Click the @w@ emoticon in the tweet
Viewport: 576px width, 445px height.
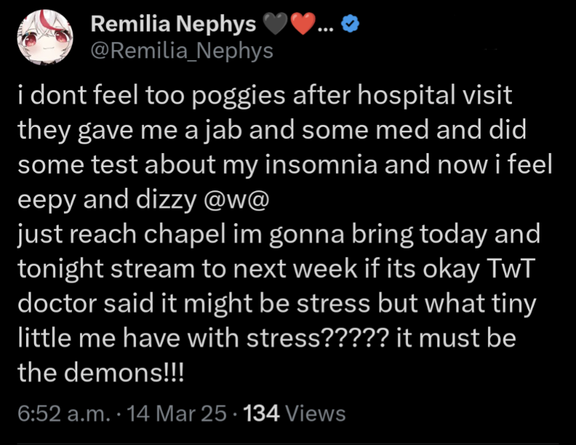click(232, 200)
